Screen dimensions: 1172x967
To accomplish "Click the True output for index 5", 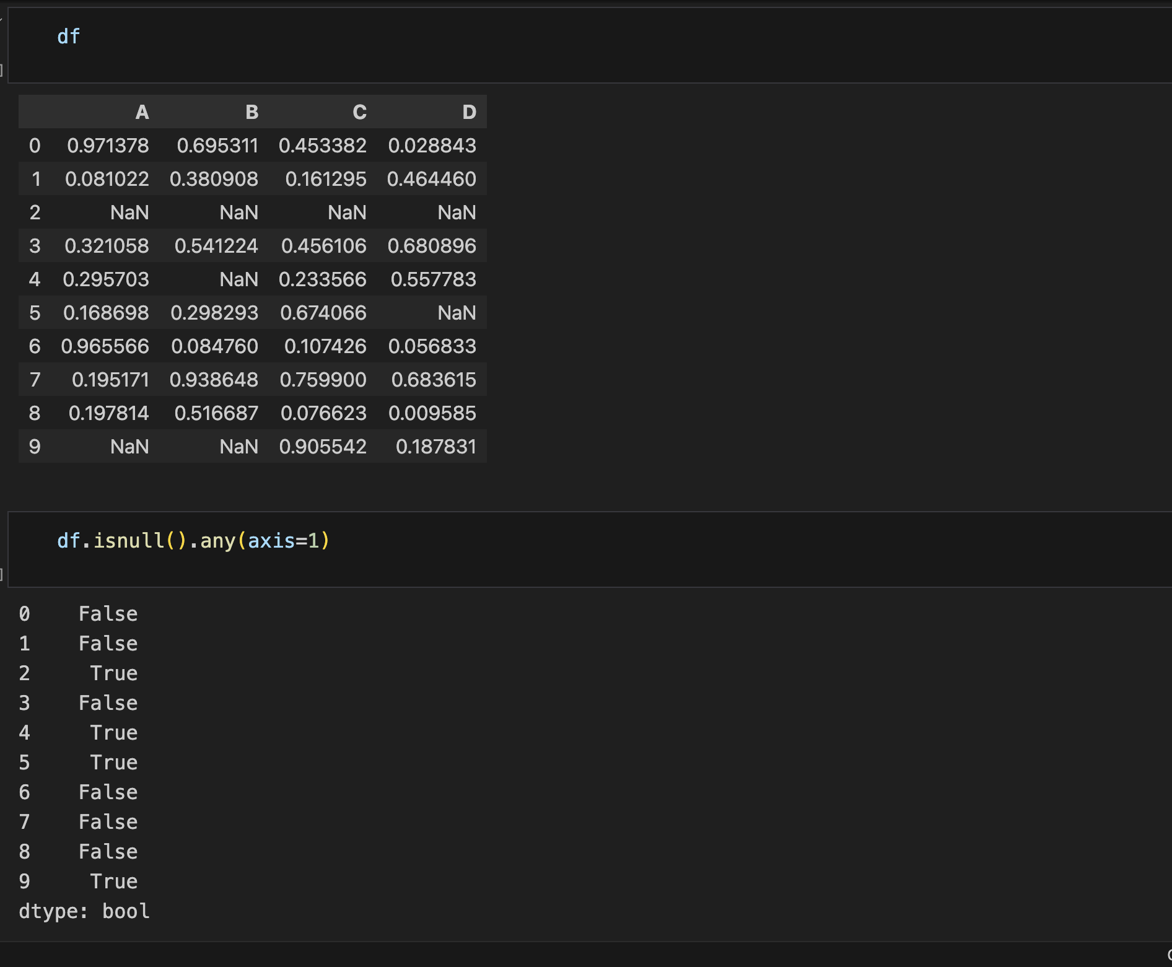I will 114,763.
